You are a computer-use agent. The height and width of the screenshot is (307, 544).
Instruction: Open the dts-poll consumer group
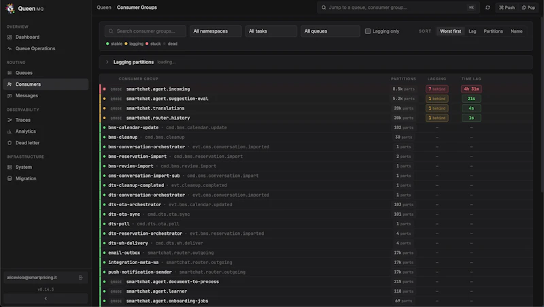point(118,224)
